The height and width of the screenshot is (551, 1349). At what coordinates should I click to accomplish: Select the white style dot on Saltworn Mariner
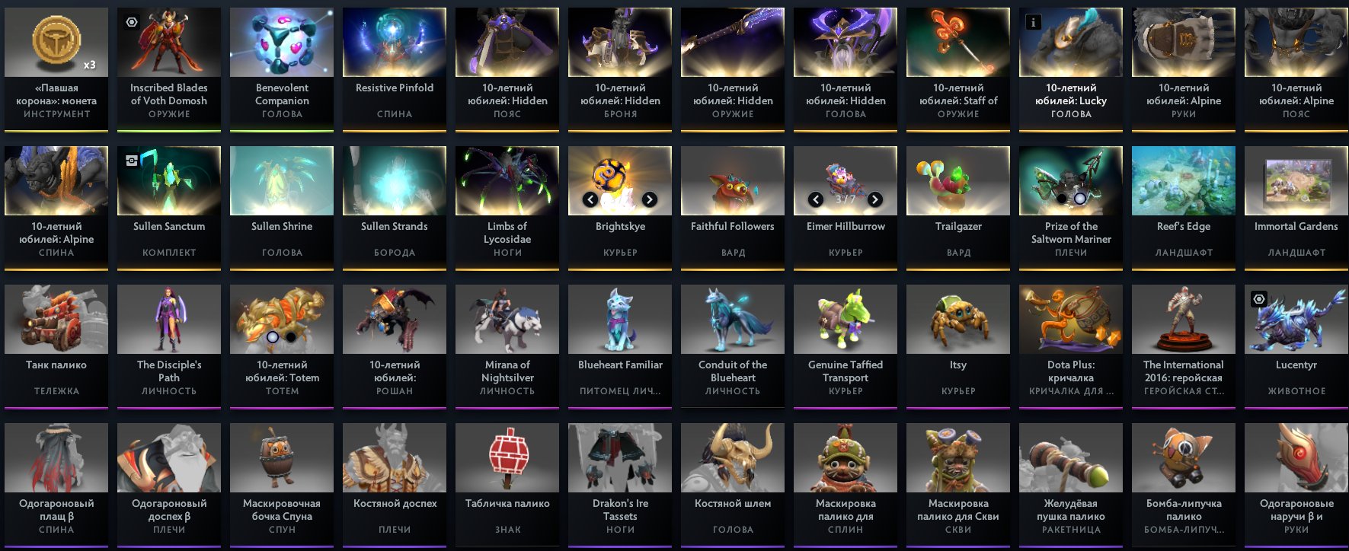click(x=1079, y=199)
